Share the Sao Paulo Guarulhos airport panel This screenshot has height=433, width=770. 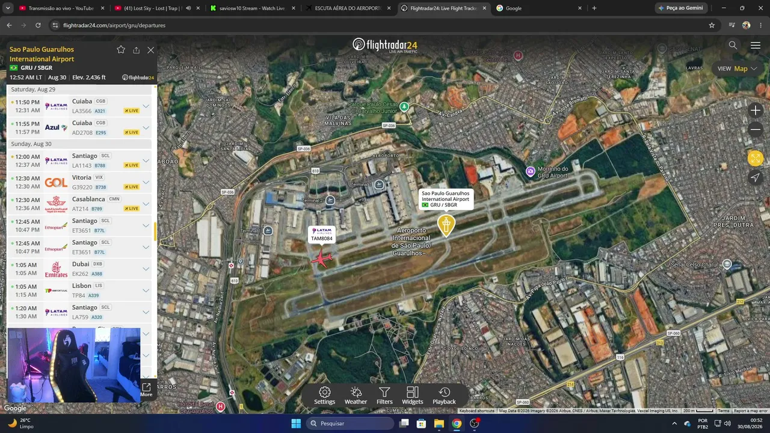137,50
